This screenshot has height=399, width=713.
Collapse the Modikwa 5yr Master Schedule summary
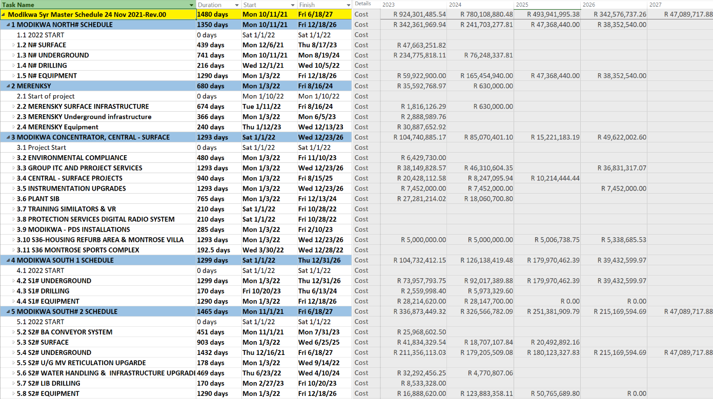[x=4, y=15]
